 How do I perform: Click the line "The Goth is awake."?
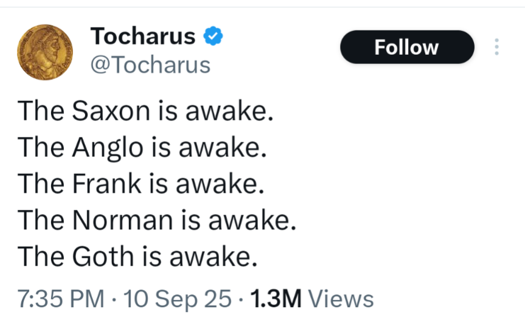click(137, 257)
